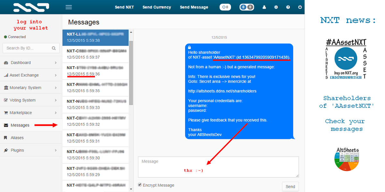
Task: Click the white notification counter badge
Action: point(225,7)
